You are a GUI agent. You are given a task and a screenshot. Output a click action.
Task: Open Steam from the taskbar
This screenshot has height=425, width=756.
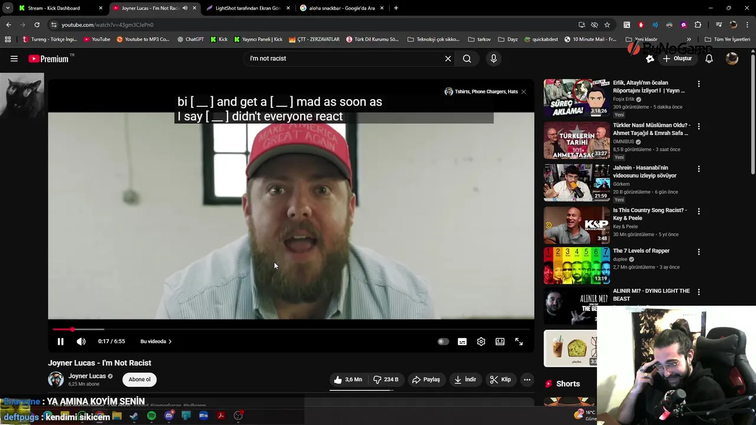point(134,416)
